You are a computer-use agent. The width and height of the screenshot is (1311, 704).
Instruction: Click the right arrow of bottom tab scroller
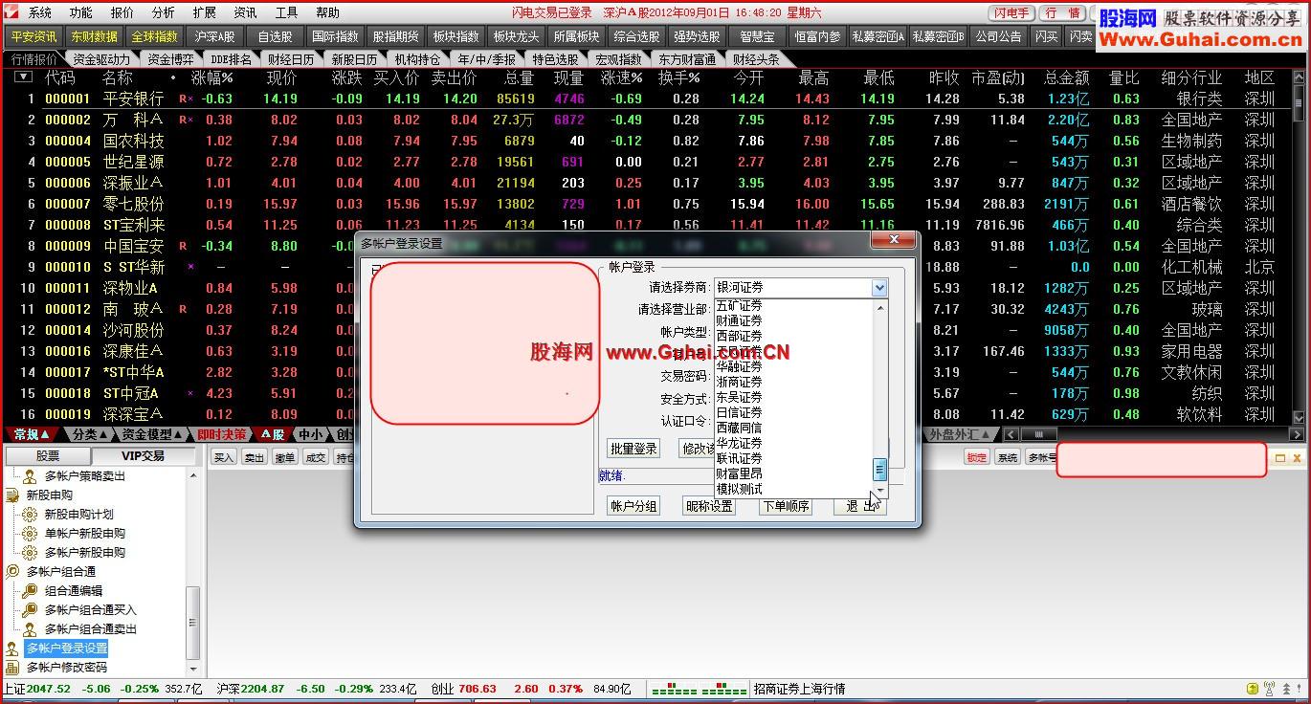pos(1298,434)
